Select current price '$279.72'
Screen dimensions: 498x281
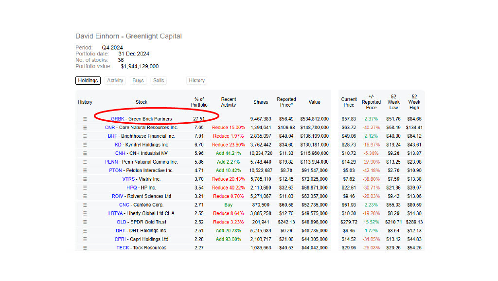pos(349,222)
